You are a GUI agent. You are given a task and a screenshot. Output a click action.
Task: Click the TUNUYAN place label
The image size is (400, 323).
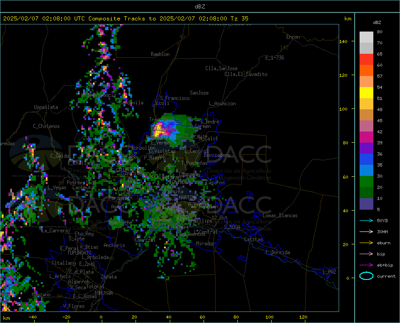pos(103,293)
